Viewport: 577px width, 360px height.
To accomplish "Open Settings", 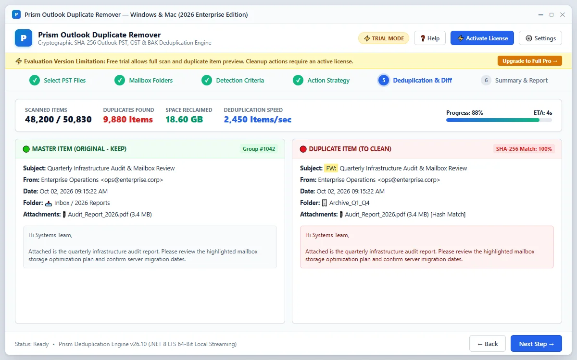I will coord(540,38).
